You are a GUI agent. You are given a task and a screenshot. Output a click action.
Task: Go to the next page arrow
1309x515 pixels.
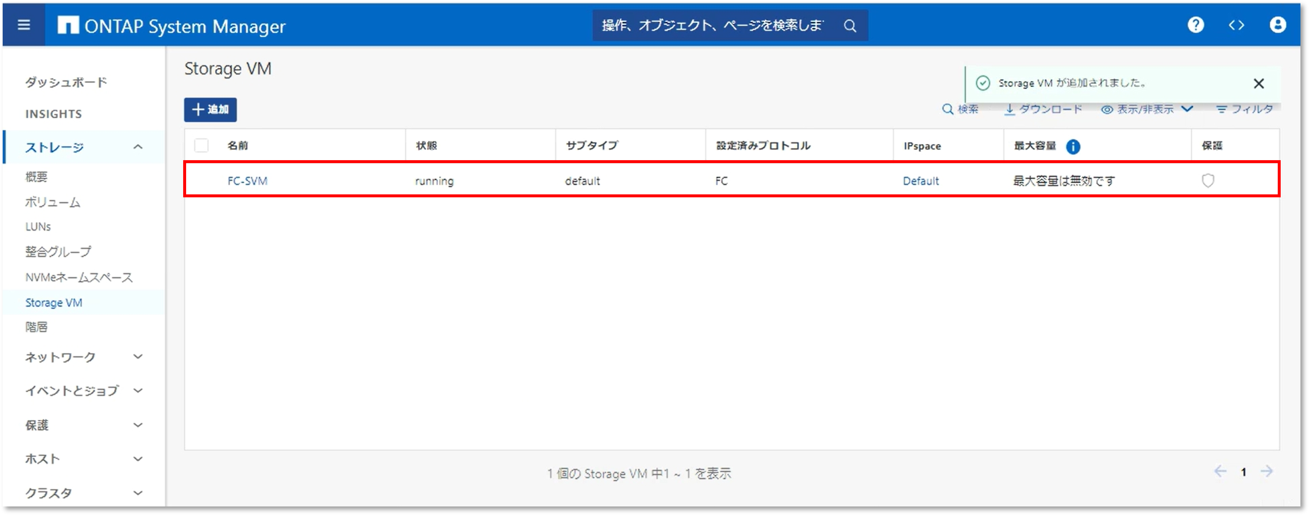pyautogui.click(x=1266, y=471)
